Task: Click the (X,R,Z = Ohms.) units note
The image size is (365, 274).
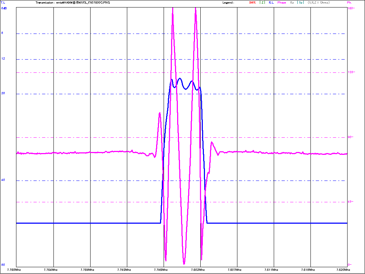Action: [x=318, y=2]
